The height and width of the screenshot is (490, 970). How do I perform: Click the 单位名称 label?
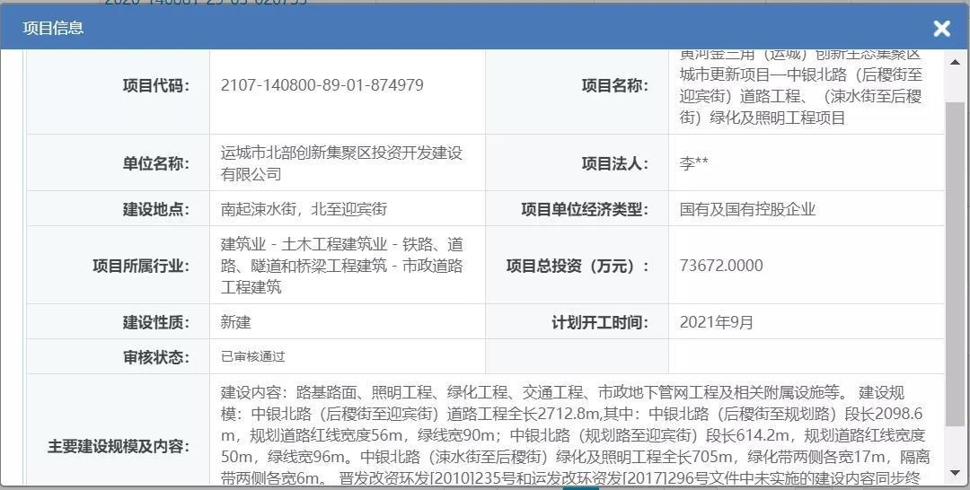coord(156,163)
